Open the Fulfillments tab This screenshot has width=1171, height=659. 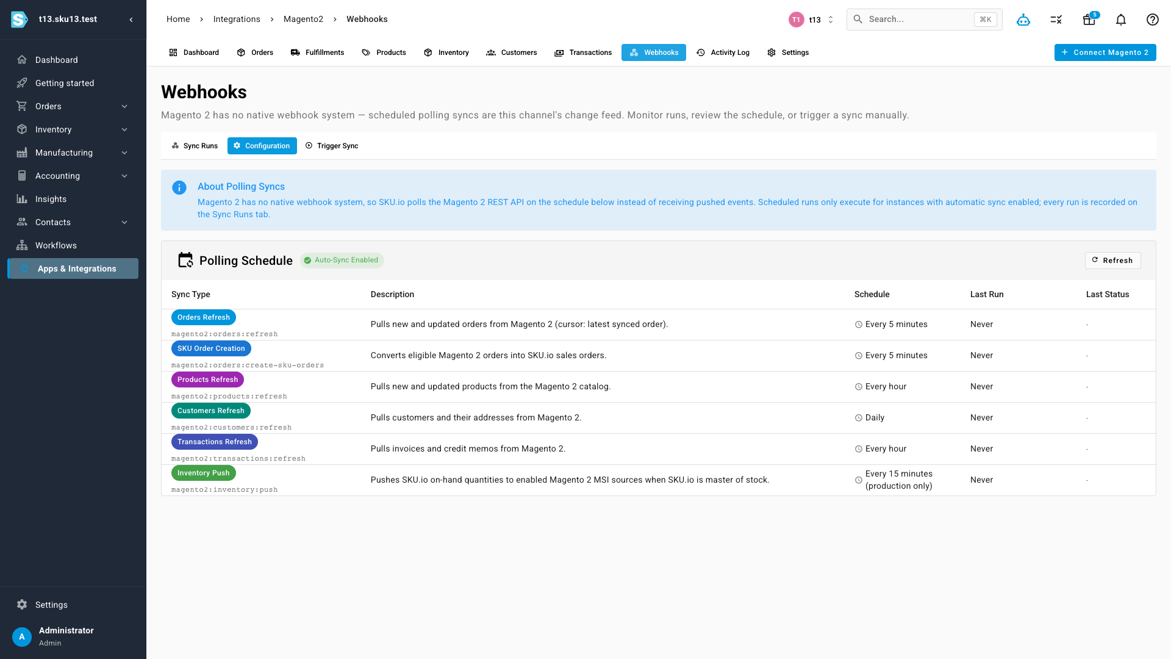click(317, 52)
